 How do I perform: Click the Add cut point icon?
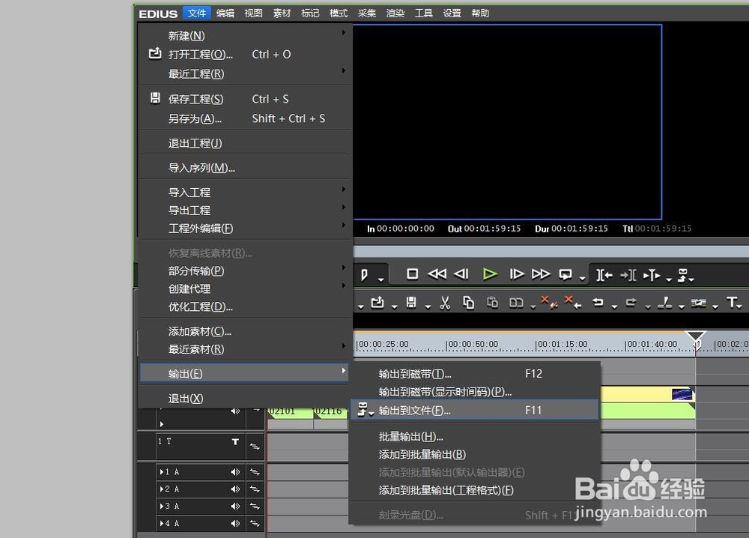[664, 303]
